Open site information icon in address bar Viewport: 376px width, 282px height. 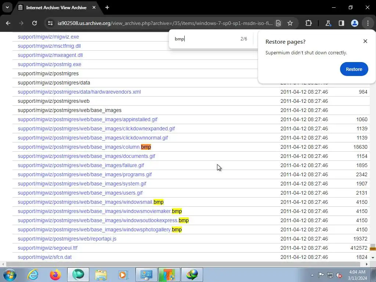50,23
